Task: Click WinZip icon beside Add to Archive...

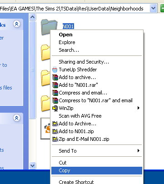Action: [55, 124]
